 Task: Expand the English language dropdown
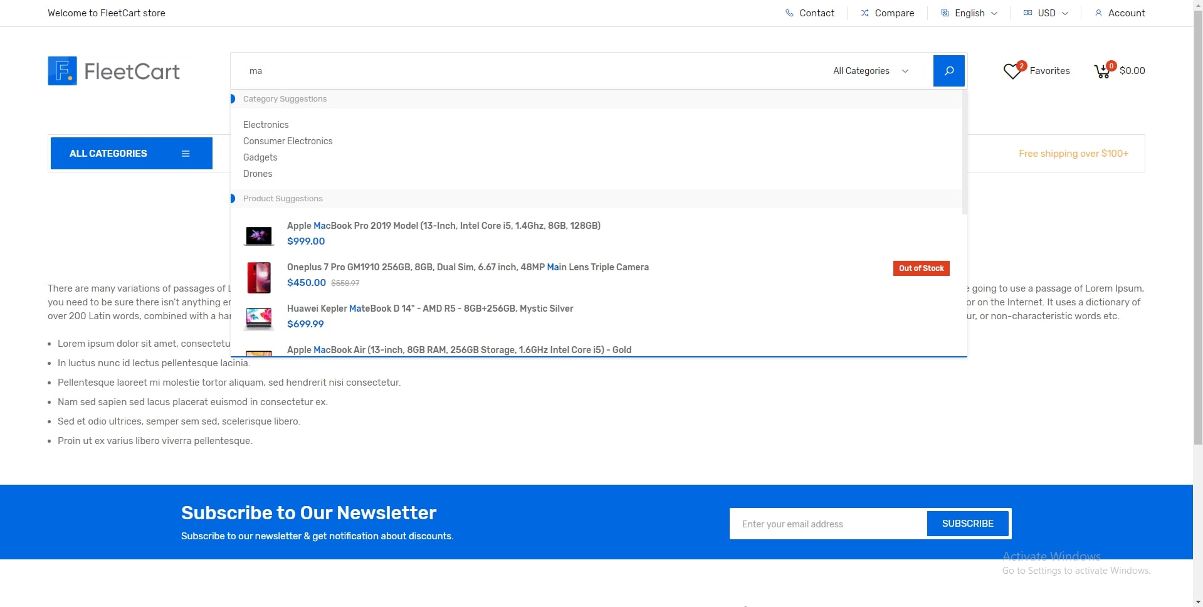[x=969, y=13]
